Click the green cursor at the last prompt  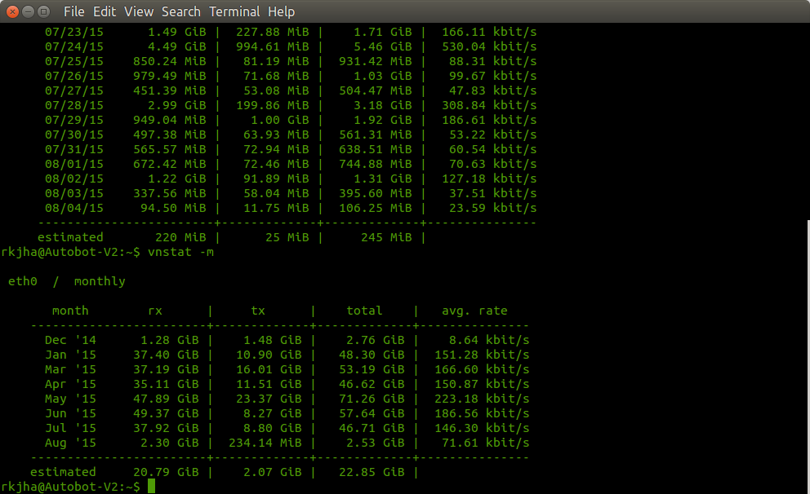pos(151,487)
